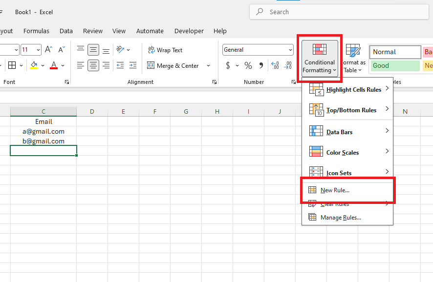
Task: Open the Color Scales submenu
Action: pos(347,152)
